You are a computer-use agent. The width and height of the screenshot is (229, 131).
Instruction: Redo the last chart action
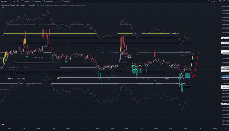59,1
